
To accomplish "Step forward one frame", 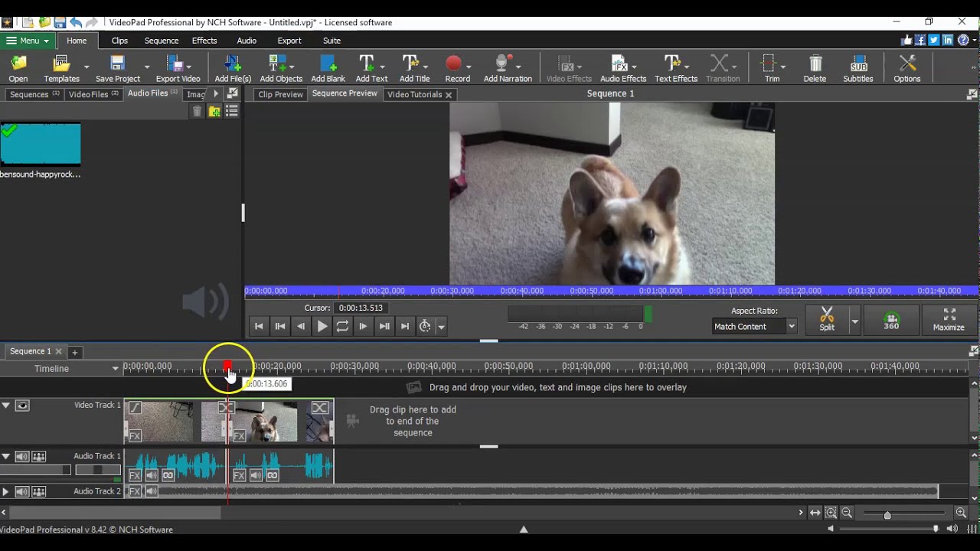I will pyautogui.click(x=363, y=326).
